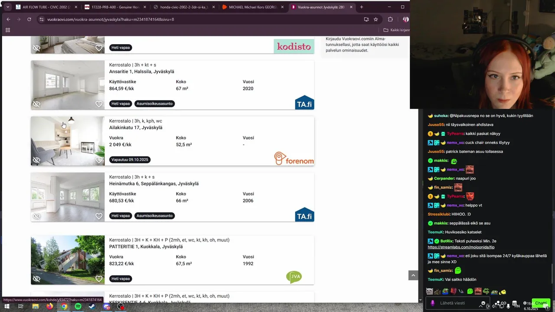Viewport: 555px width, 312px height.
Task: Bookmark this page with the star icon
Action: pyautogui.click(x=376, y=19)
